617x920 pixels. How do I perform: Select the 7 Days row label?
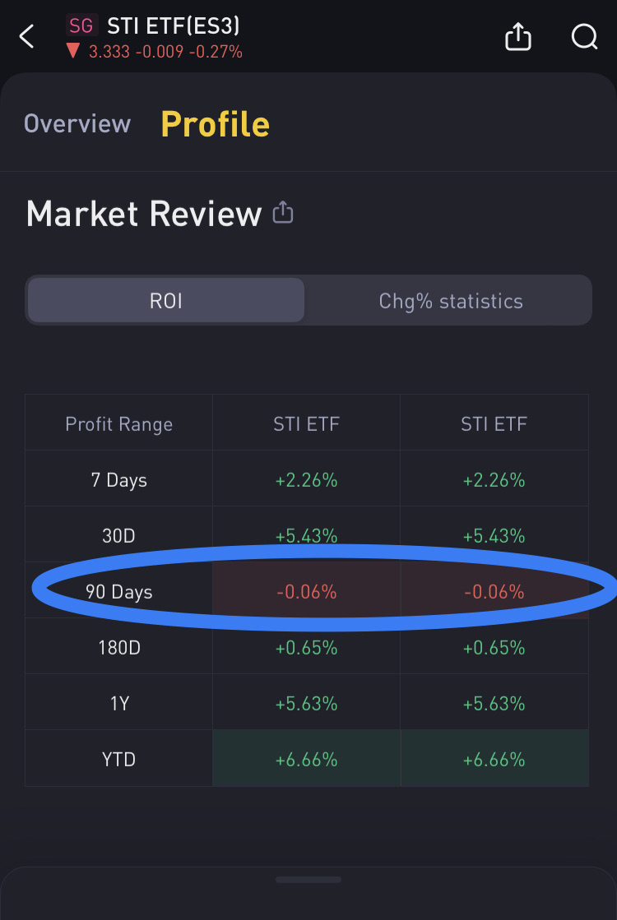tap(118, 480)
